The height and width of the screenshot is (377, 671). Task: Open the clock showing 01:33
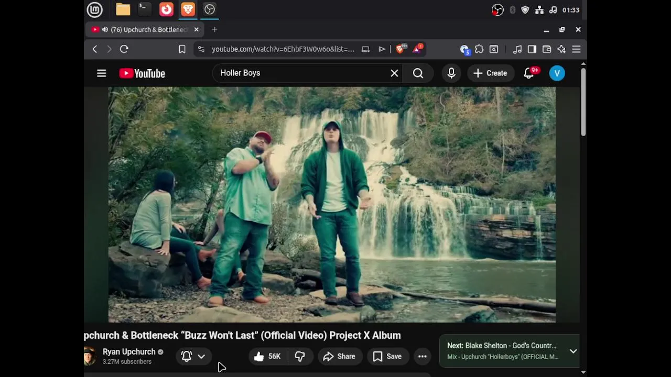[570, 10]
